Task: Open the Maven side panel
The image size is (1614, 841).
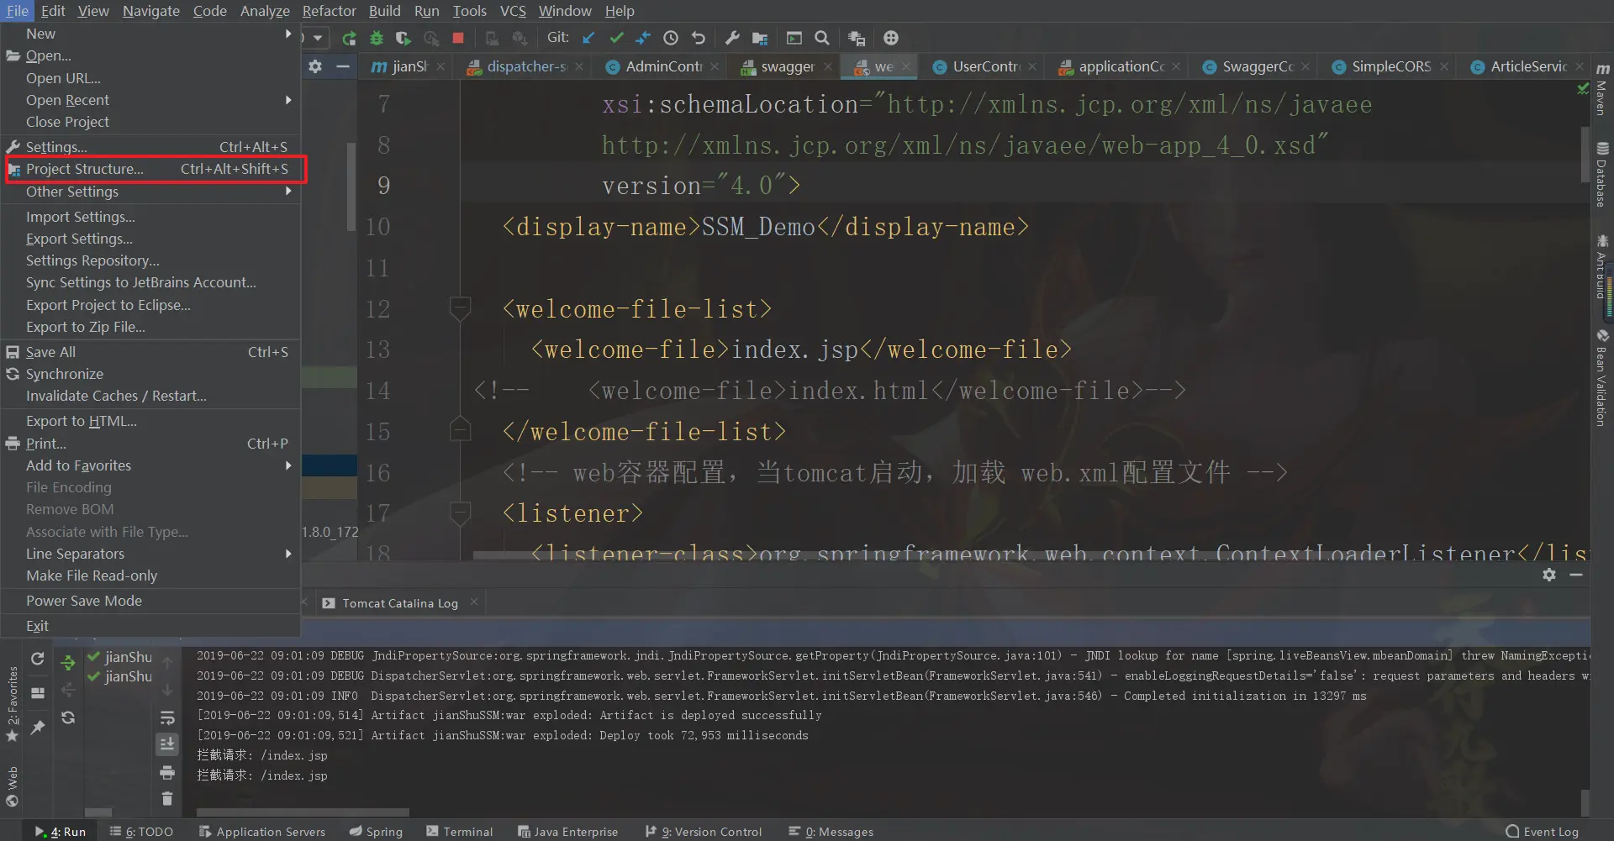Action: 1602,88
